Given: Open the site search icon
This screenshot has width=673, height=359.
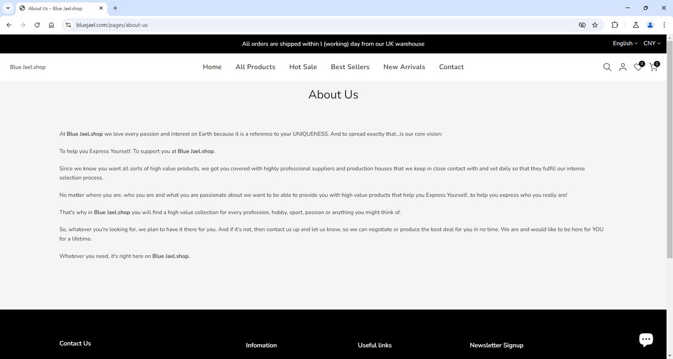Looking at the screenshot, I should pyautogui.click(x=607, y=67).
